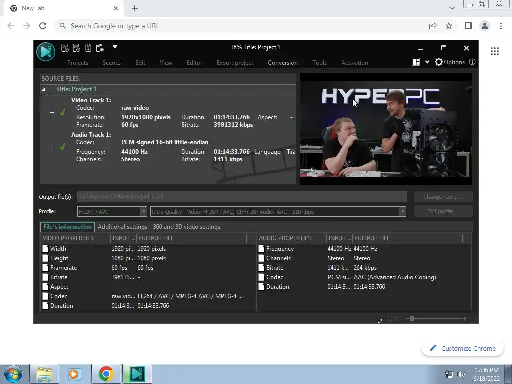Image resolution: width=512 pixels, height=384 pixels.
Task: Click Customize Chrome button
Action: [463, 348]
